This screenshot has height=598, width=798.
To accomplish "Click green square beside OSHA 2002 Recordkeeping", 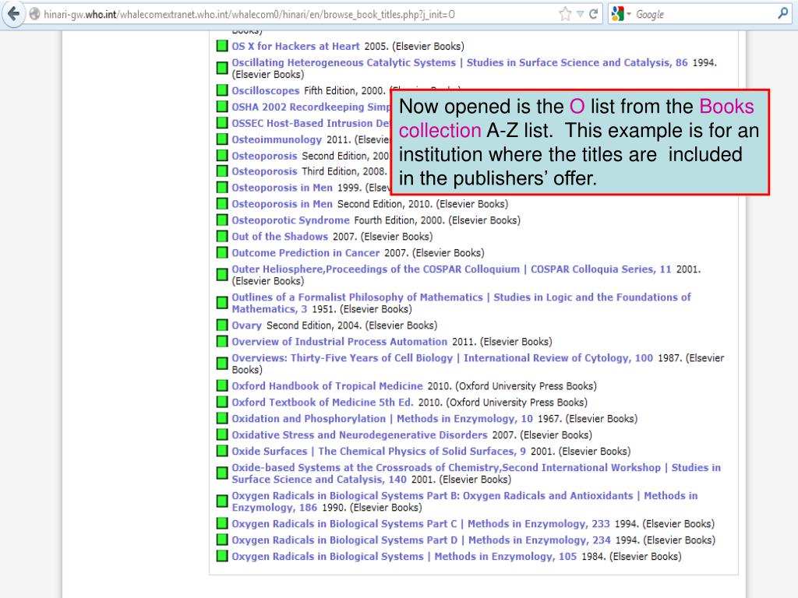I will [222, 107].
